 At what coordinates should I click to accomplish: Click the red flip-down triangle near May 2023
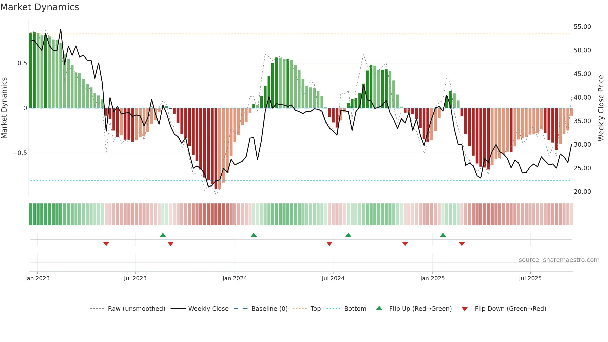click(x=106, y=244)
